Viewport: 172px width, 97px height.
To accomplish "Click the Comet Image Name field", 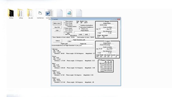I will pos(107,45).
